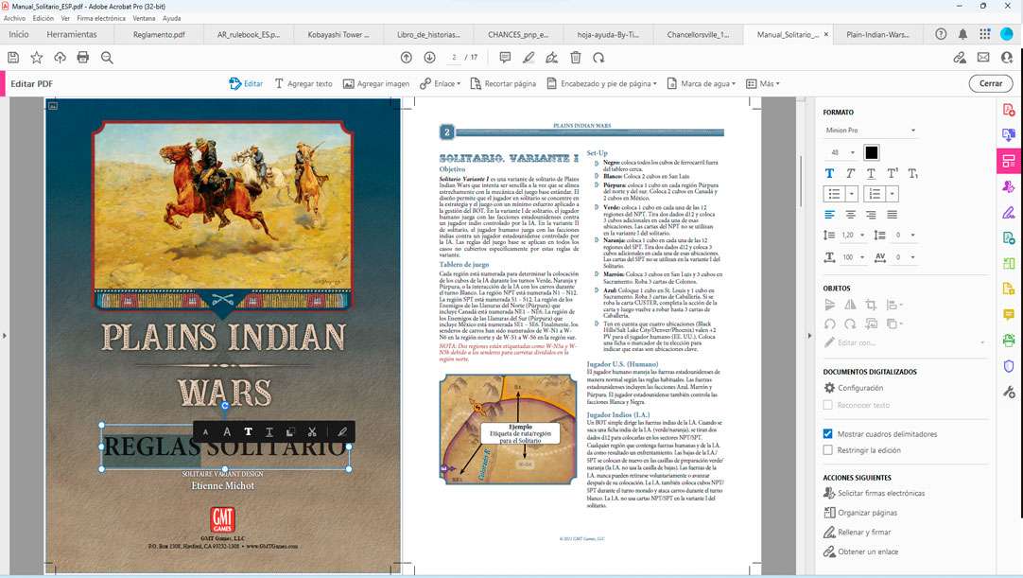Open Organizar páginas action
This screenshot has width=1023, height=578.
coord(860,513)
